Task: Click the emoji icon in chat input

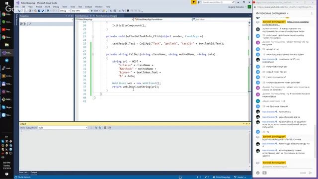Action: [x=258, y=173]
